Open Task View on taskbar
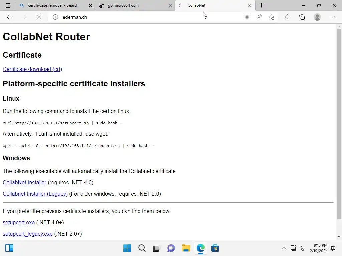 156,248
